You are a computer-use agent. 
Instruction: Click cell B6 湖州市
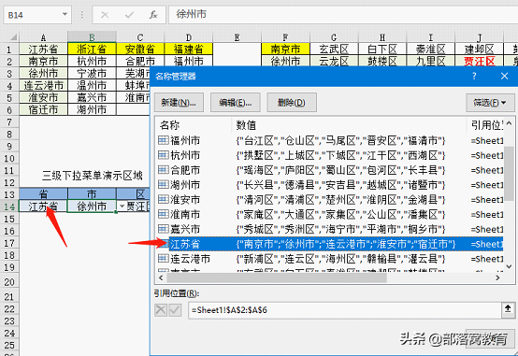tap(92, 109)
